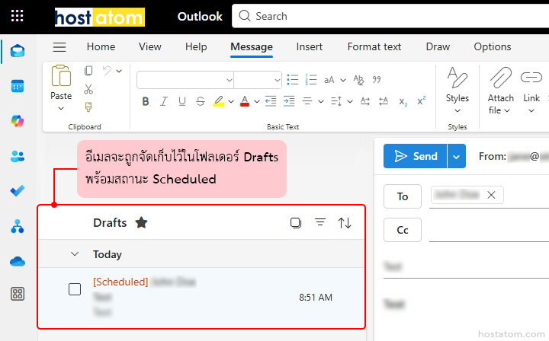The image size is (549, 341).
Task: Open the View tab
Action: 150,47
